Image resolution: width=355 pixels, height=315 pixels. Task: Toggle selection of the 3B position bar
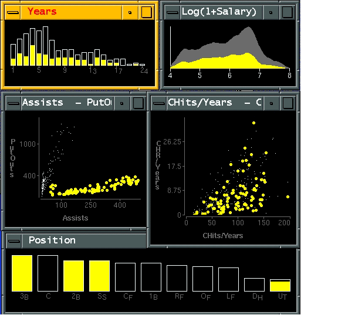[22, 273]
